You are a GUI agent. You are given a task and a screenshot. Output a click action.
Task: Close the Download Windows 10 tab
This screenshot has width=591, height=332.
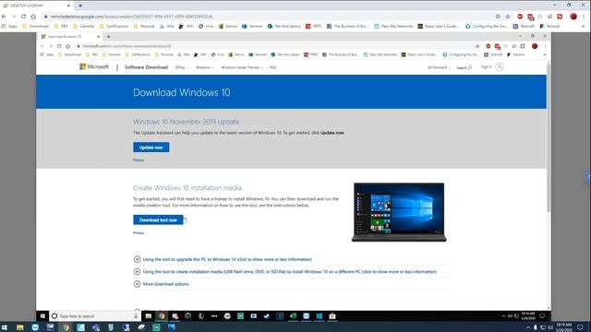coord(99,37)
